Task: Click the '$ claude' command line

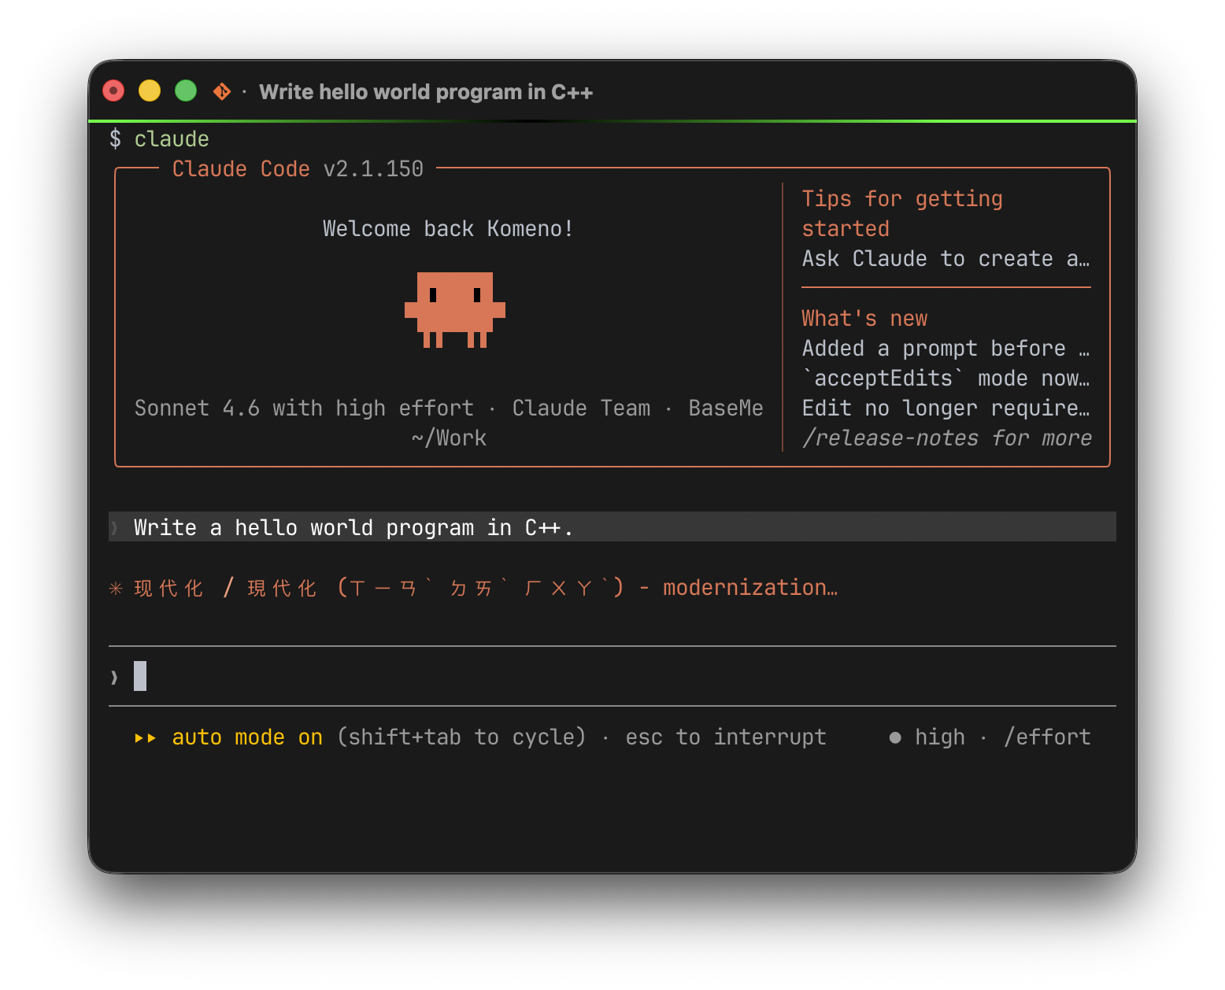Action: pyautogui.click(x=160, y=139)
